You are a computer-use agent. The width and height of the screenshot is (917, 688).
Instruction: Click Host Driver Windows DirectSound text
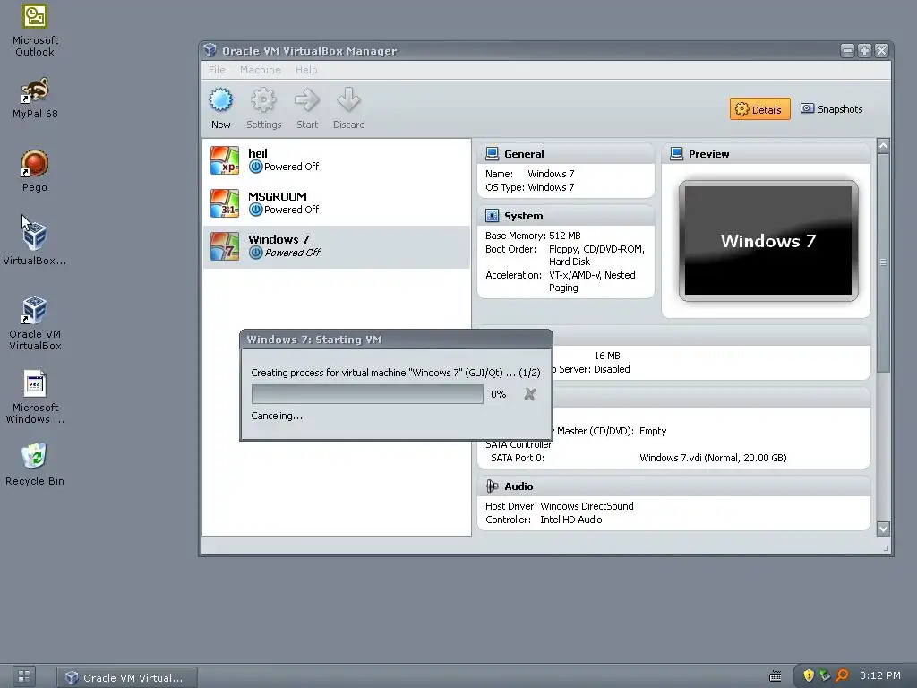click(559, 506)
